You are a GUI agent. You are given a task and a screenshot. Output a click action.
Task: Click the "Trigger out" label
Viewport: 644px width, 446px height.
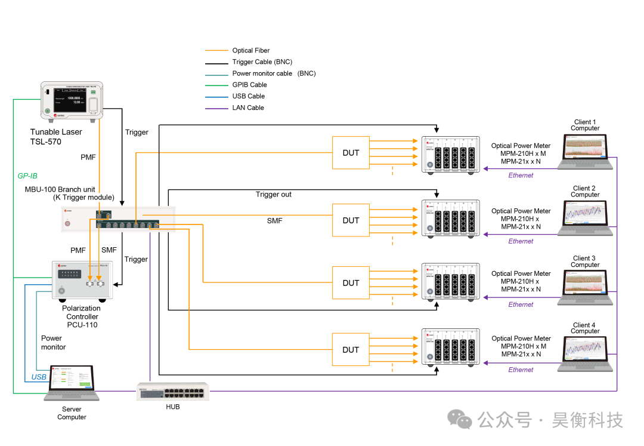pos(274,195)
